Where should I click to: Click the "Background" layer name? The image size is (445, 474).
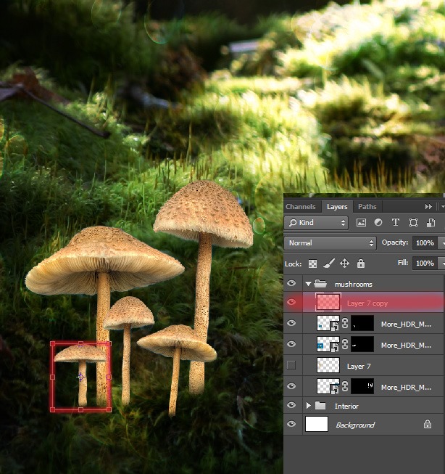355,425
